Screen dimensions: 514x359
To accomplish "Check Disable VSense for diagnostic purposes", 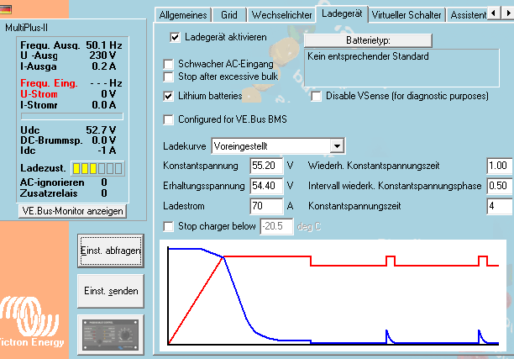I will [x=316, y=96].
